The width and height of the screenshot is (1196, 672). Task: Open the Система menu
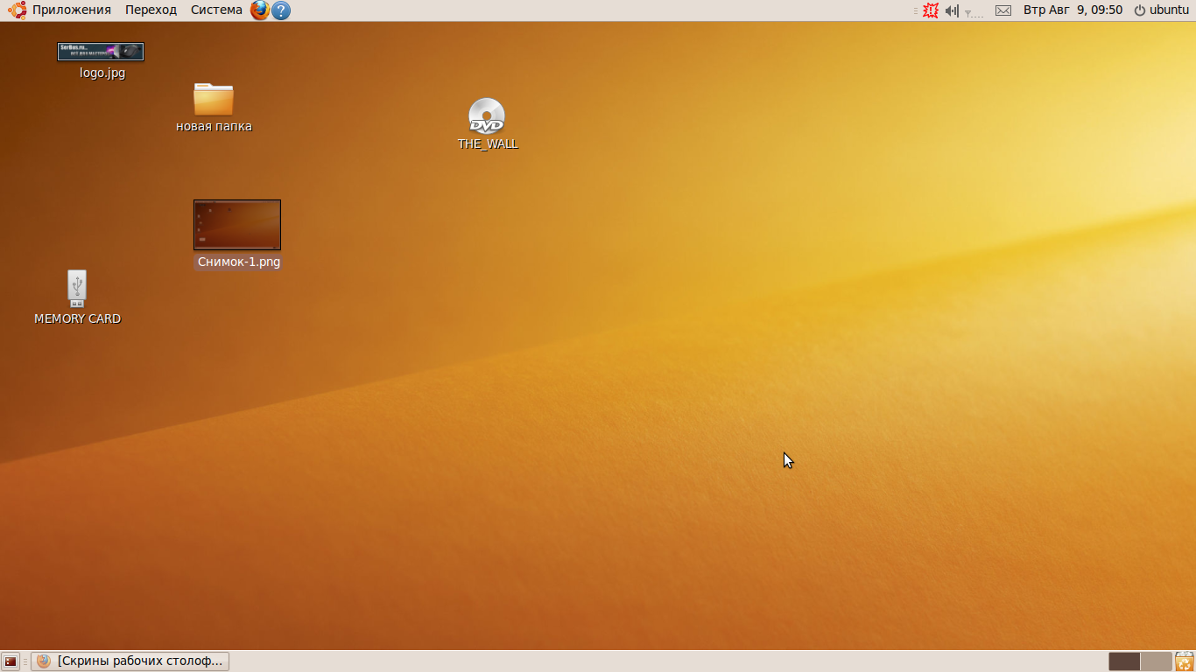[x=216, y=10]
